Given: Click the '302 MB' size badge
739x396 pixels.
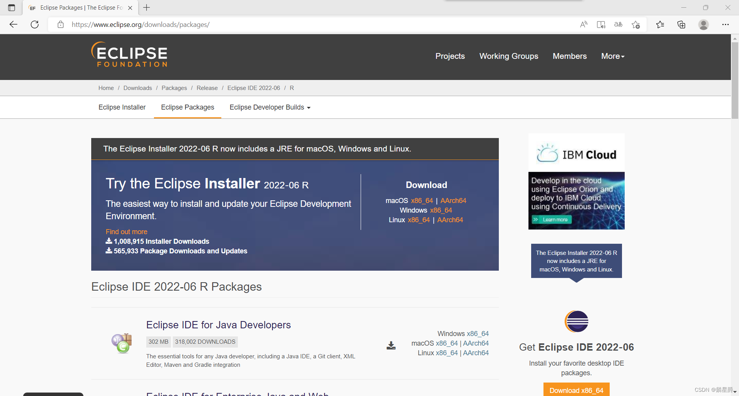Looking at the screenshot, I should pyautogui.click(x=159, y=342).
